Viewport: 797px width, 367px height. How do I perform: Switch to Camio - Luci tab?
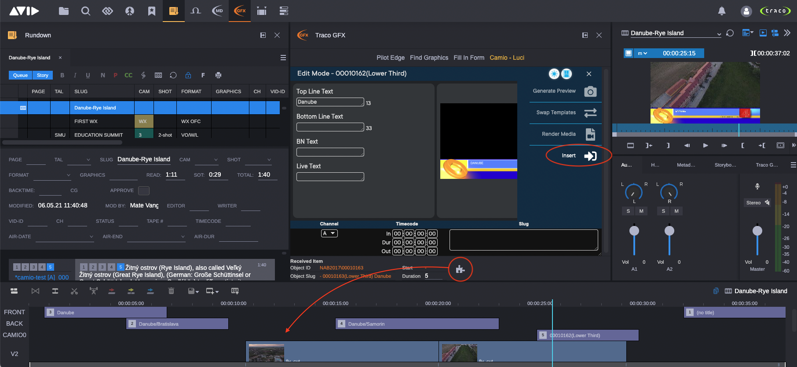507,58
